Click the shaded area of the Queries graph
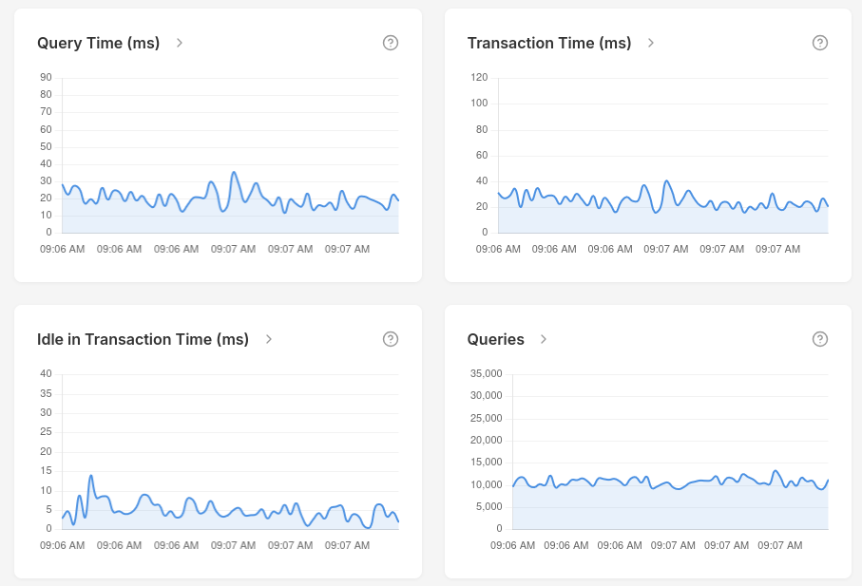This screenshot has height=586, width=862. [x=665, y=508]
